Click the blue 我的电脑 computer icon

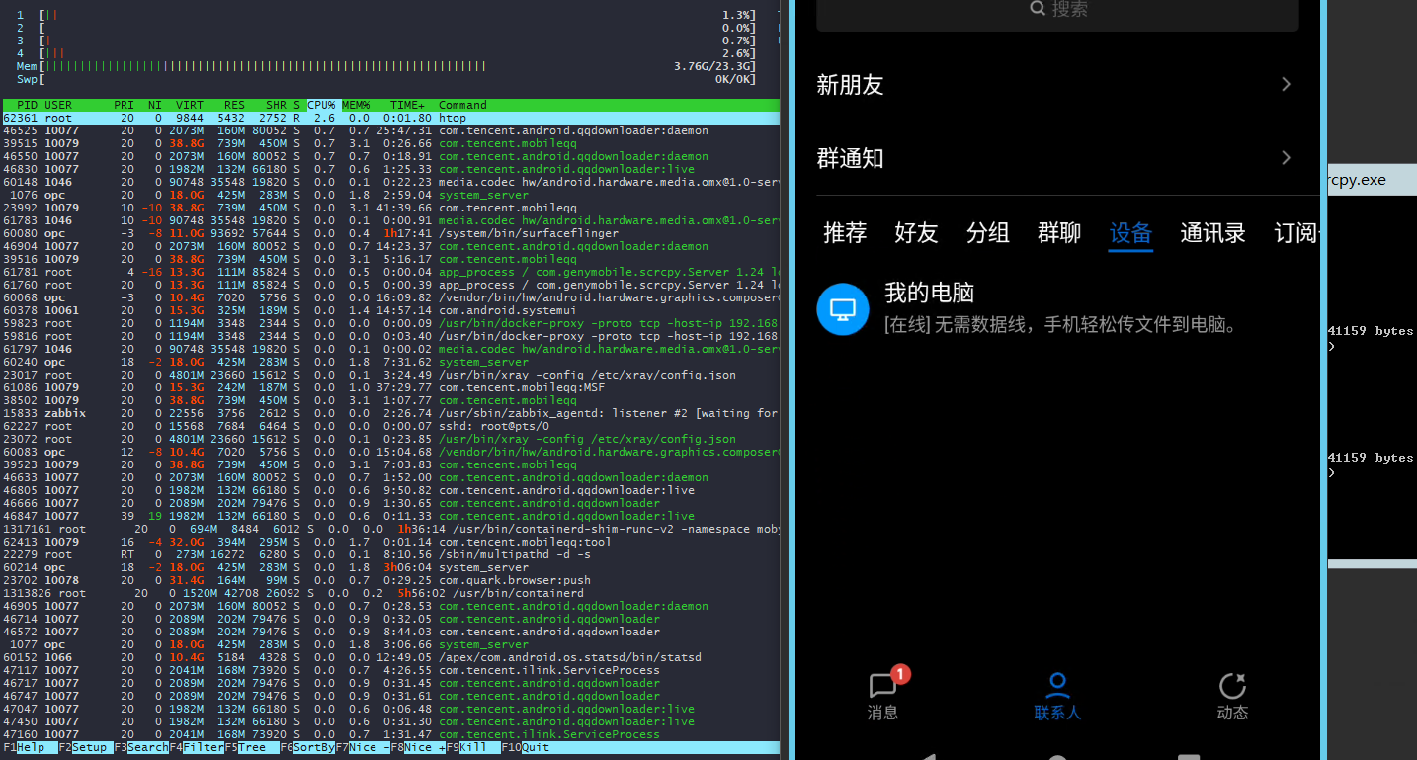point(842,309)
